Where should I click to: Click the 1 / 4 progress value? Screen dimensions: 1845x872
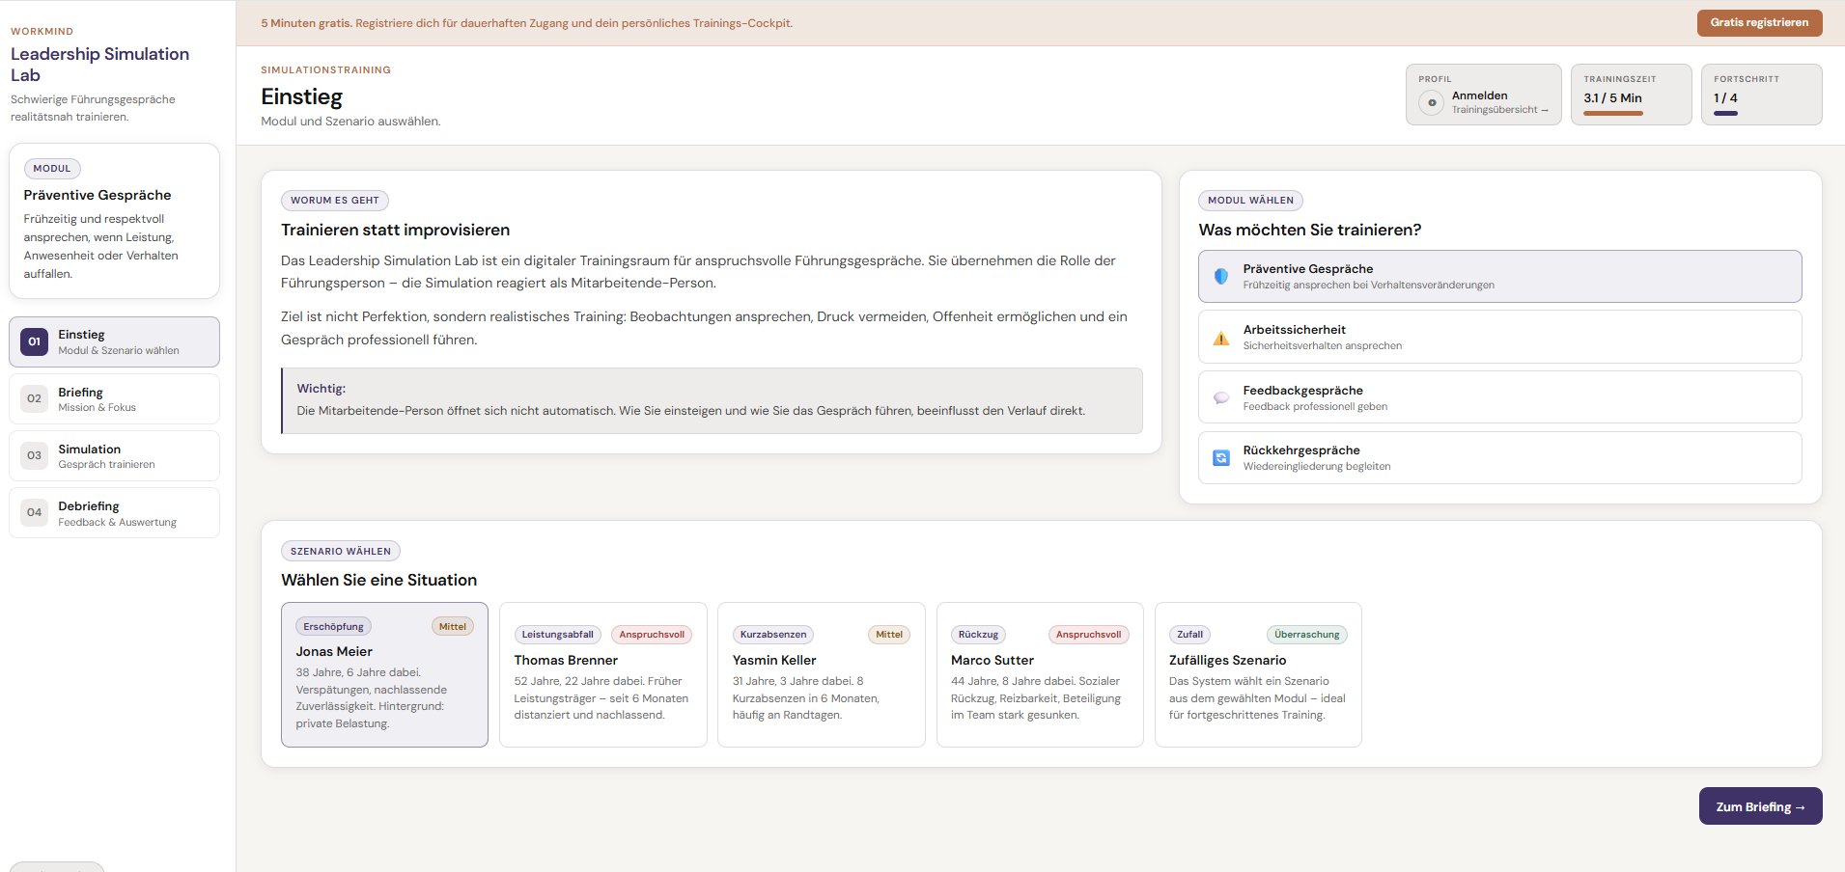point(1725,97)
